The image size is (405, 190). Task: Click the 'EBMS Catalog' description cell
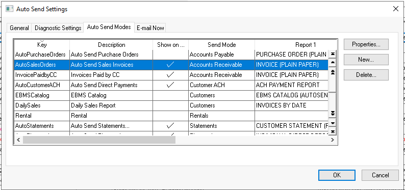click(x=111, y=95)
